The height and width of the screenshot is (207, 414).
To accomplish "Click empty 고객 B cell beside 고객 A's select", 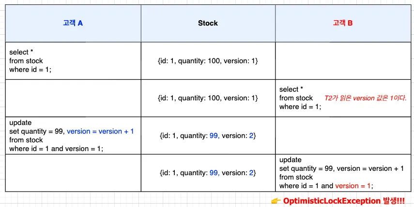I will point(342,61).
